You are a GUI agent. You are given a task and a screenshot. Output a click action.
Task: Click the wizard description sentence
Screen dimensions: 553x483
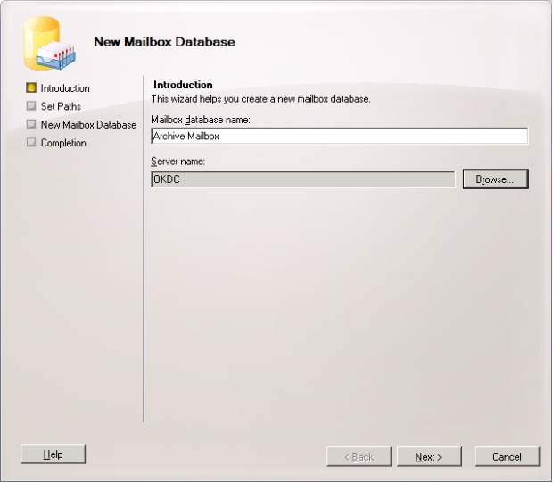[x=260, y=99]
